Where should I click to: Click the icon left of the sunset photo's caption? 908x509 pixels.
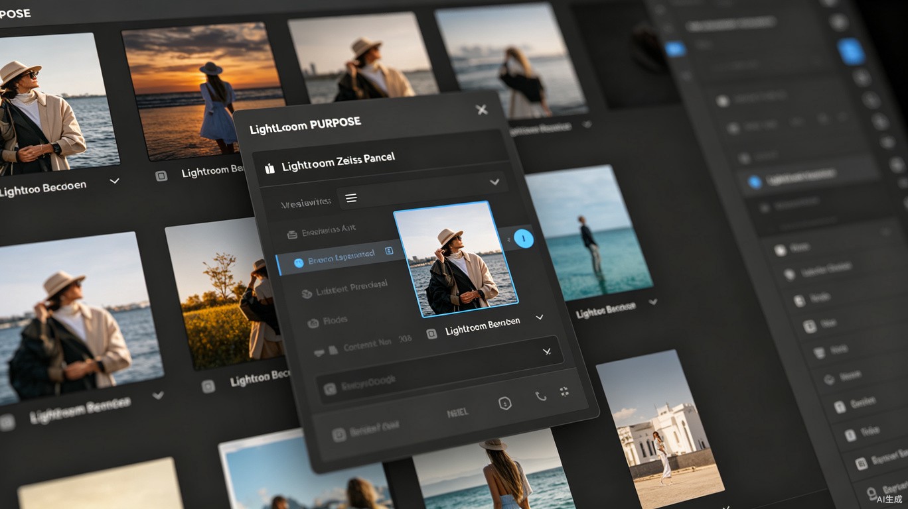tap(161, 176)
